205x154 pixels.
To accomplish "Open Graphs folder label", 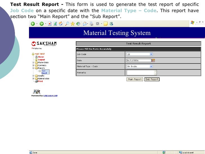I will tap(41, 76).
